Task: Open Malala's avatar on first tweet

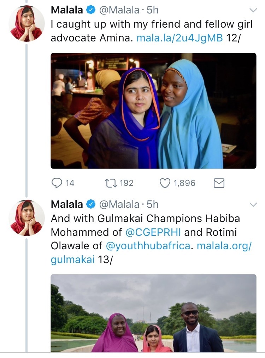Action: pyautogui.click(x=26, y=23)
